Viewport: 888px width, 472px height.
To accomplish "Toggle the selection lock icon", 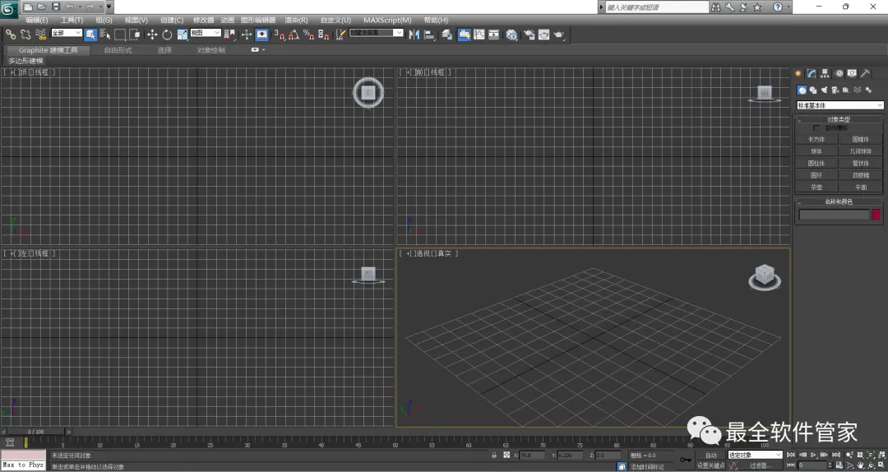I will pyautogui.click(x=494, y=455).
